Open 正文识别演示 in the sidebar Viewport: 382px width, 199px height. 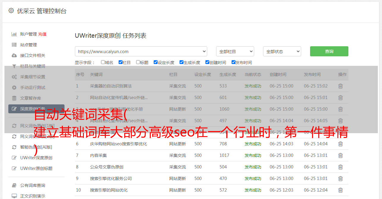33,196
